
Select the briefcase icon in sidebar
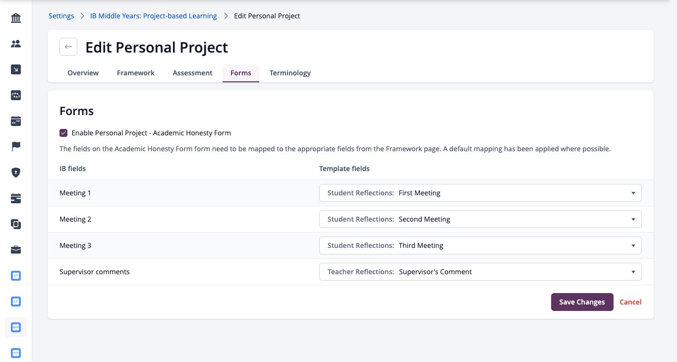click(x=16, y=250)
